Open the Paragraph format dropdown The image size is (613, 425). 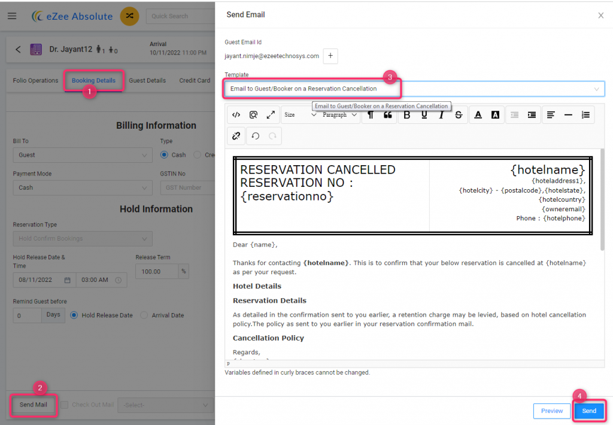click(x=340, y=115)
